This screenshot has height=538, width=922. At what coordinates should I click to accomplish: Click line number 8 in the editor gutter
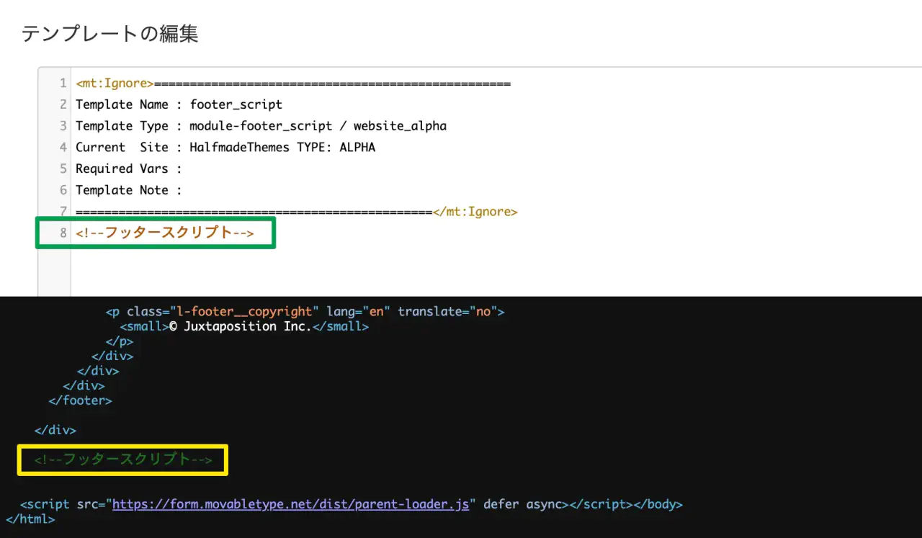pyautogui.click(x=63, y=233)
